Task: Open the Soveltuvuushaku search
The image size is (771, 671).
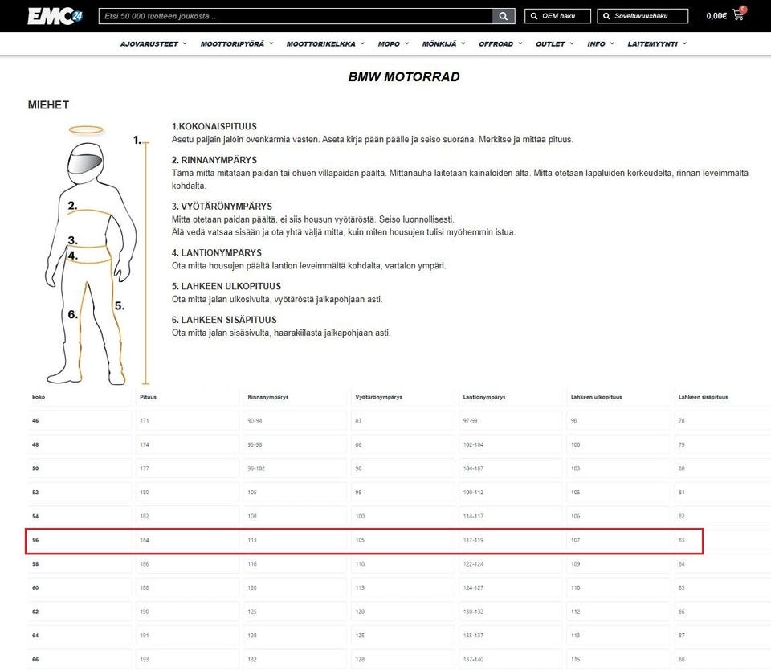Action: pyautogui.click(x=642, y=16)
